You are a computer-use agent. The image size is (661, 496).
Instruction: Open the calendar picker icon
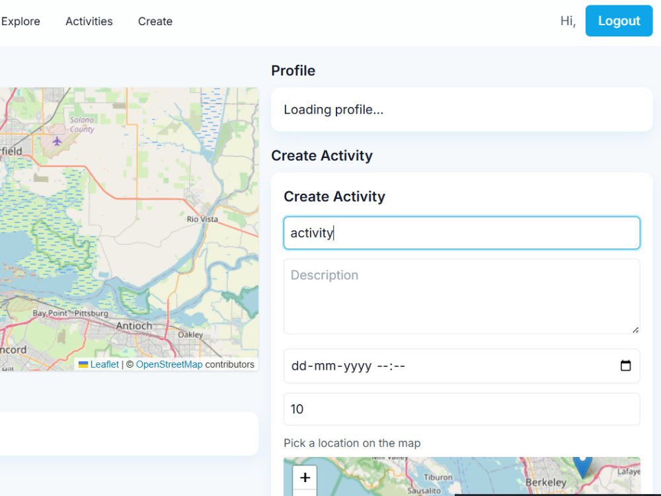tap(625, 366)
